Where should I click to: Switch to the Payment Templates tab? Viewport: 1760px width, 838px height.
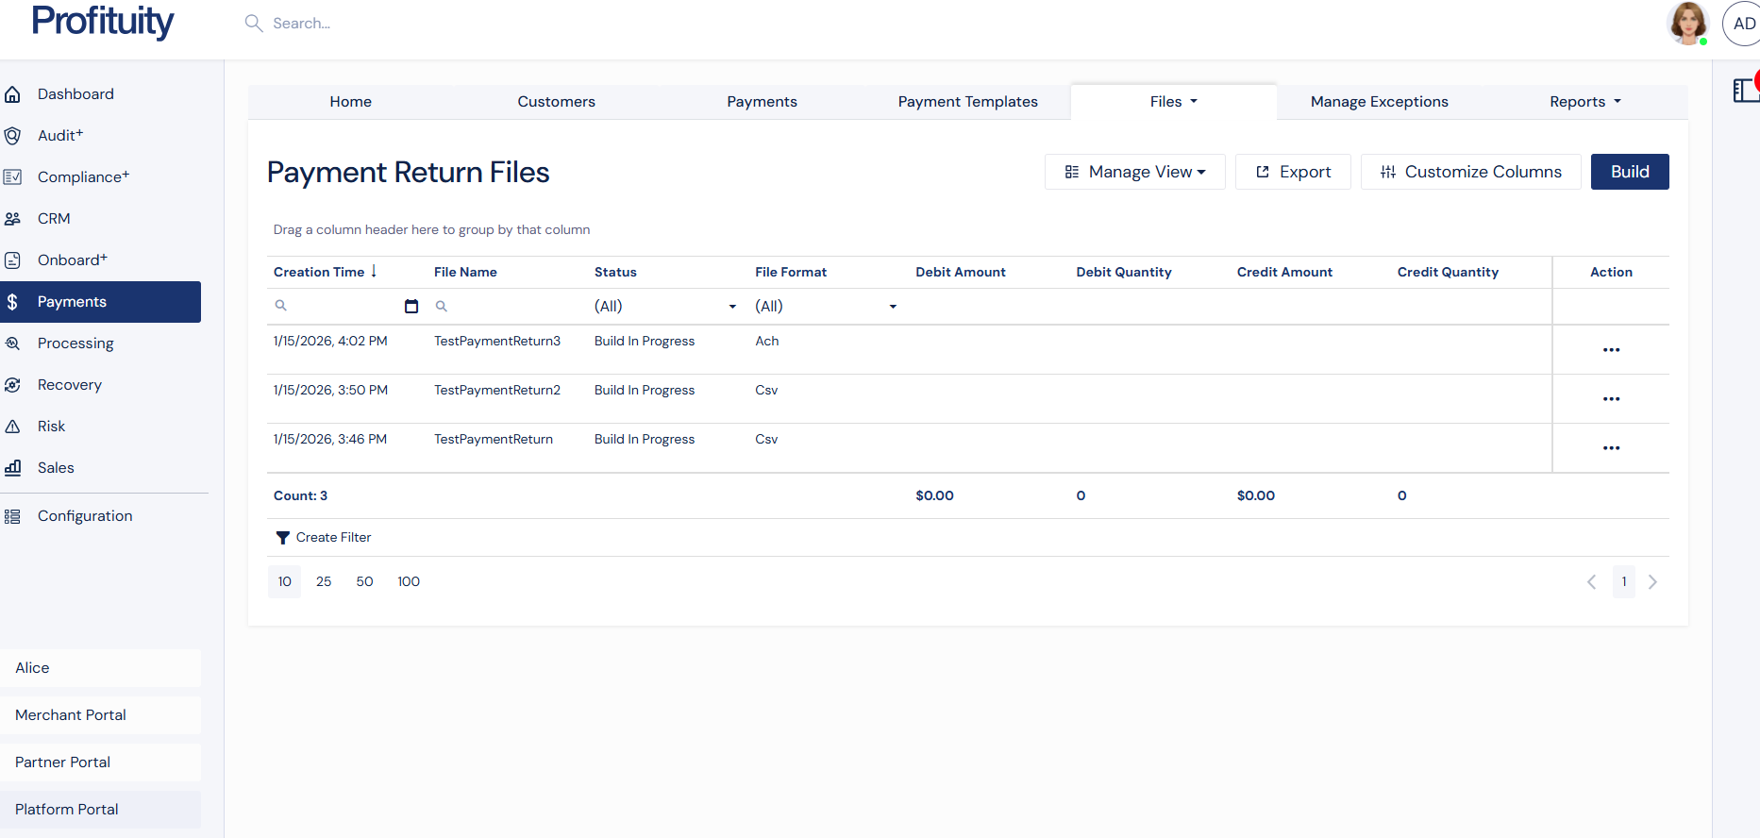[967, 102]
